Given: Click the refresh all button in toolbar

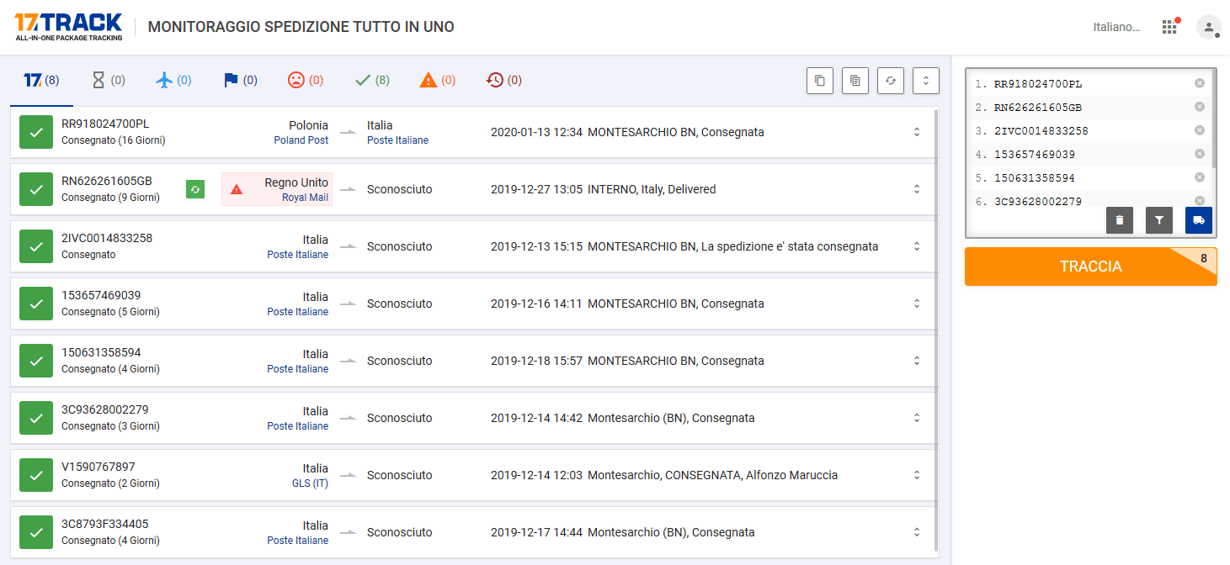Looking at the screenshot, I should tap(890, 81).
